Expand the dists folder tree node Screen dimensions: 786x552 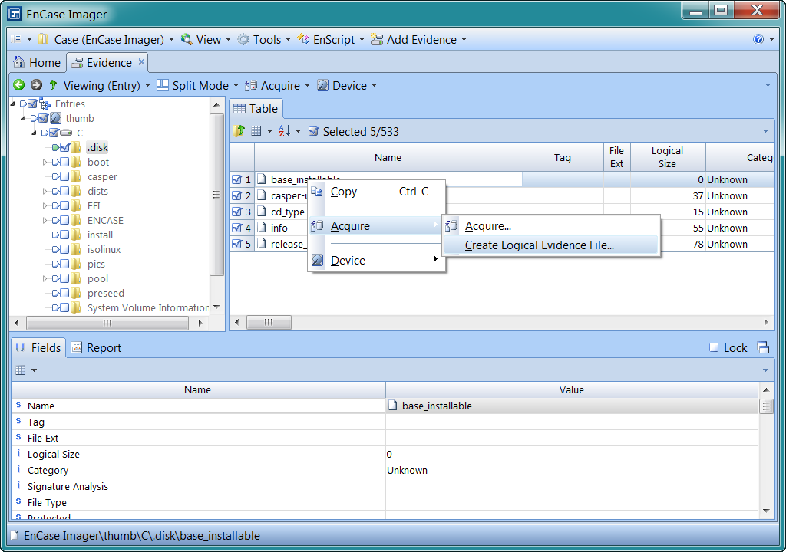pos(45,191)
